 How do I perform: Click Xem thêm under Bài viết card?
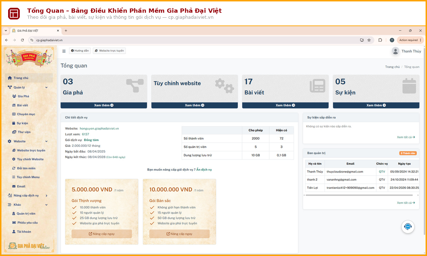click(x=285, y=105)
